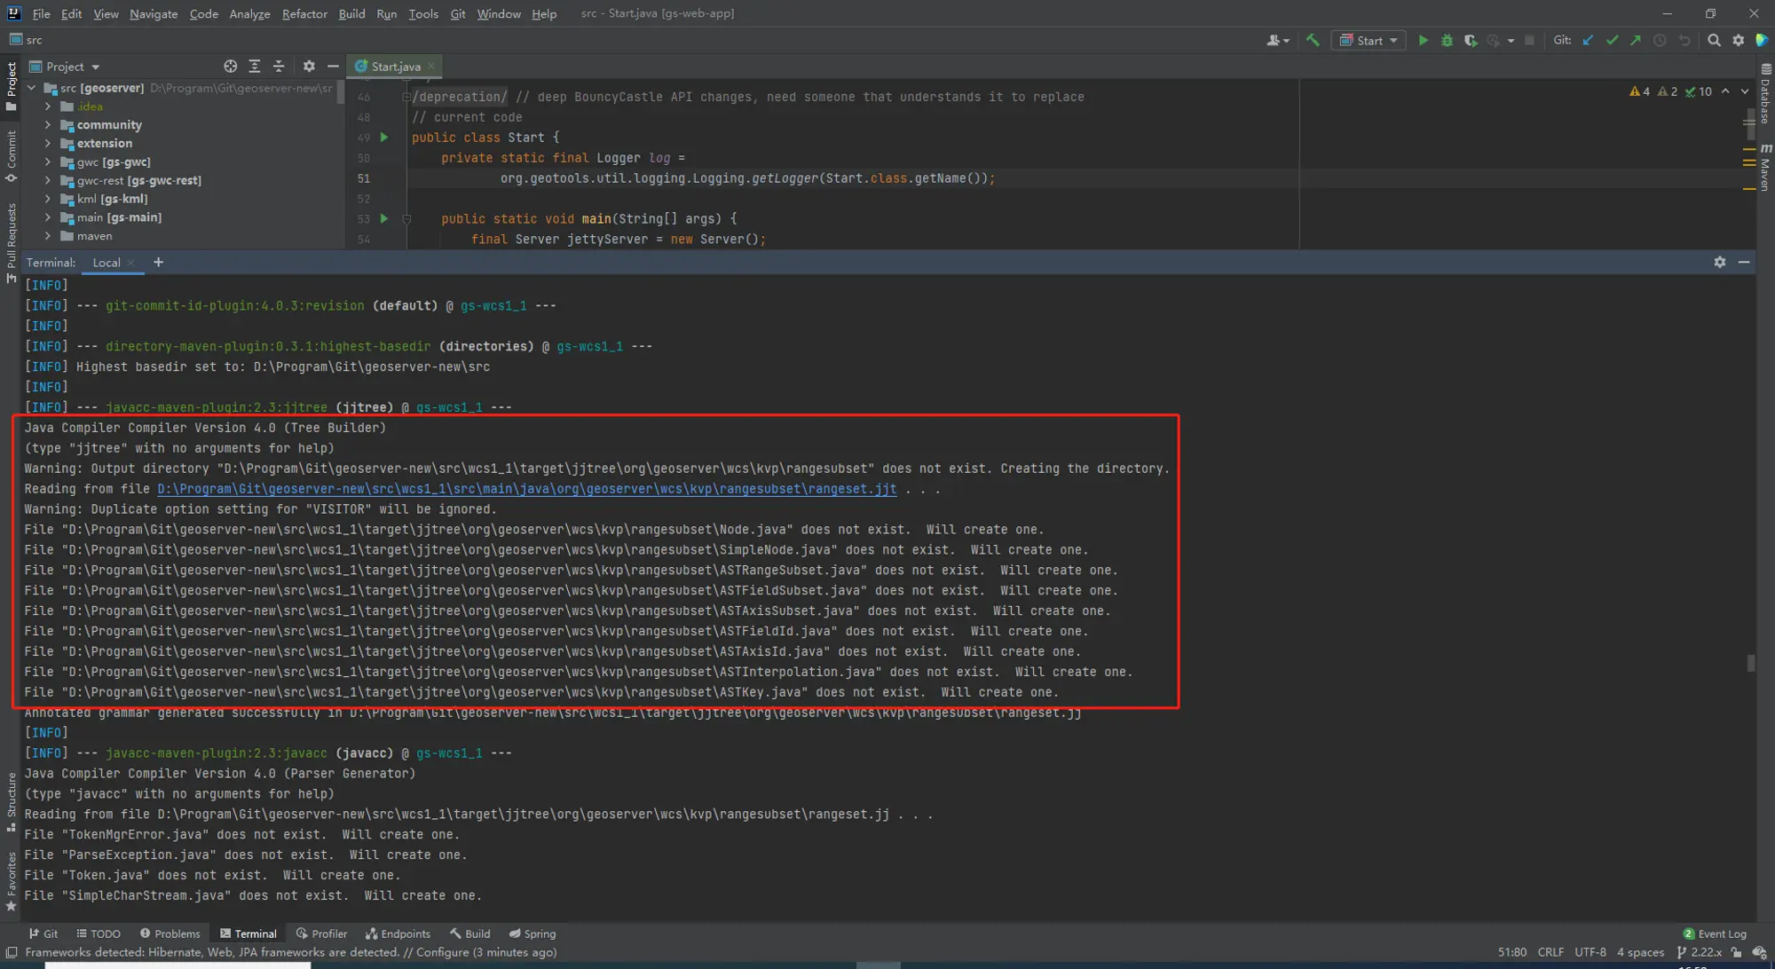Click the Settings gear icon in terminal

coord(1719,262)
